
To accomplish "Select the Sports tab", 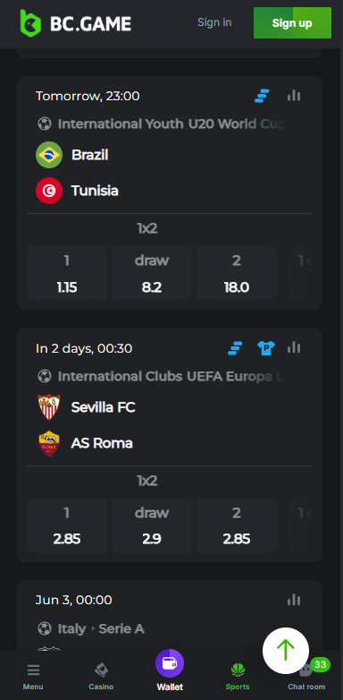I will [238, 677].
